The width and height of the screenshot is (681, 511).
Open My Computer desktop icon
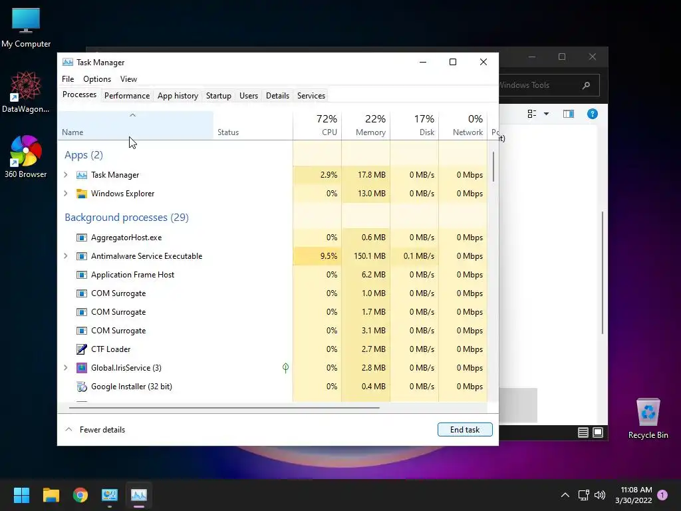tap(26, 27)
